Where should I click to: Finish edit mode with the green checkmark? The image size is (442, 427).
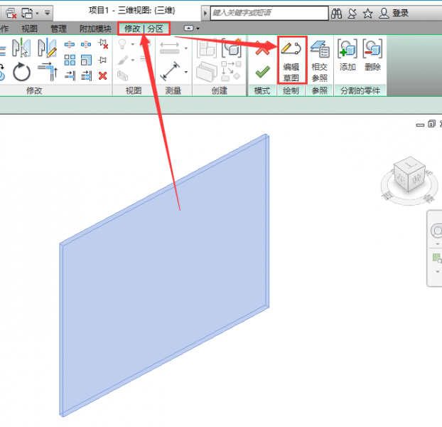[263, 72]
